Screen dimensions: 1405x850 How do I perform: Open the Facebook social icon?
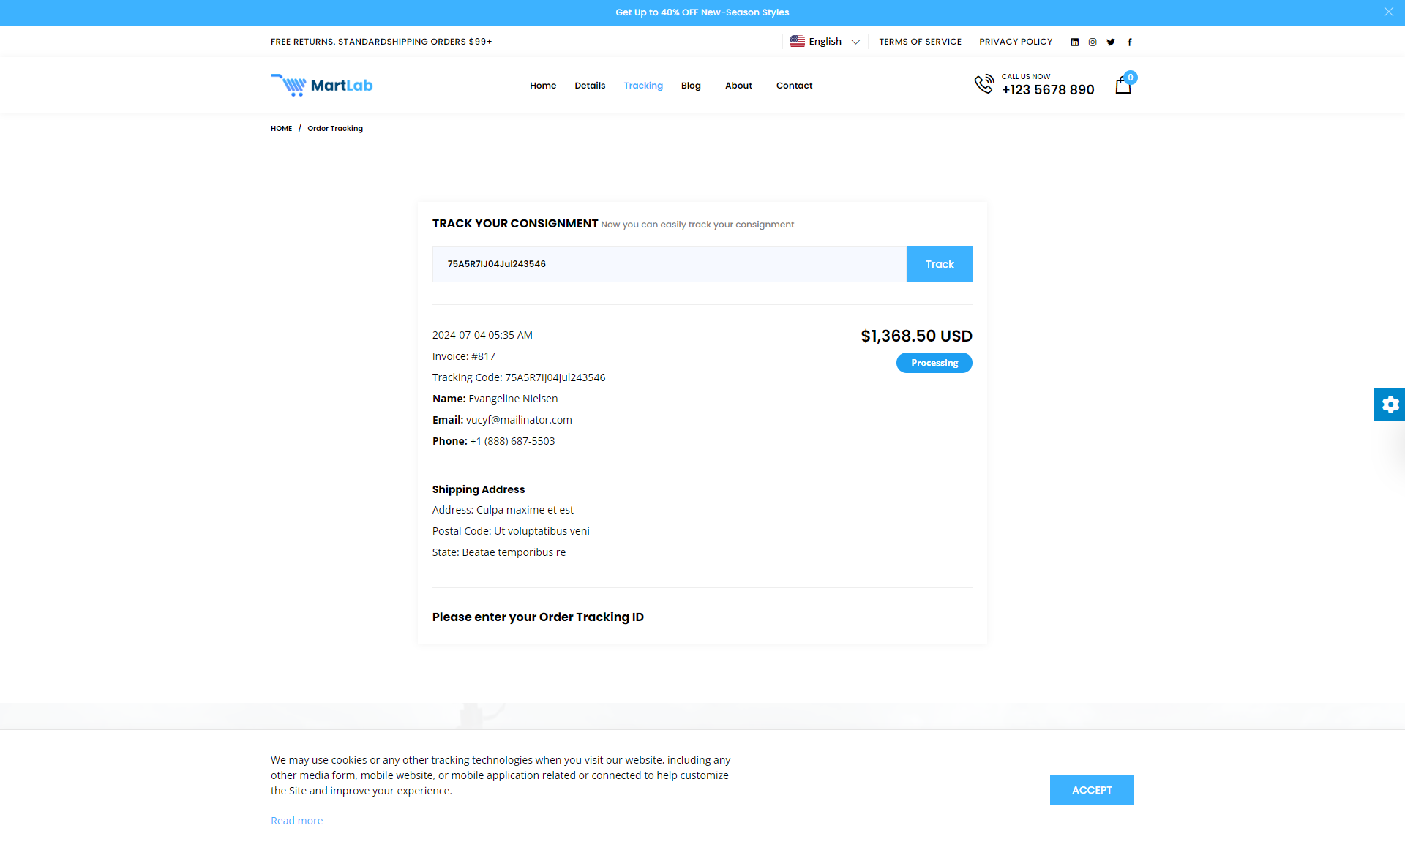1129,42
